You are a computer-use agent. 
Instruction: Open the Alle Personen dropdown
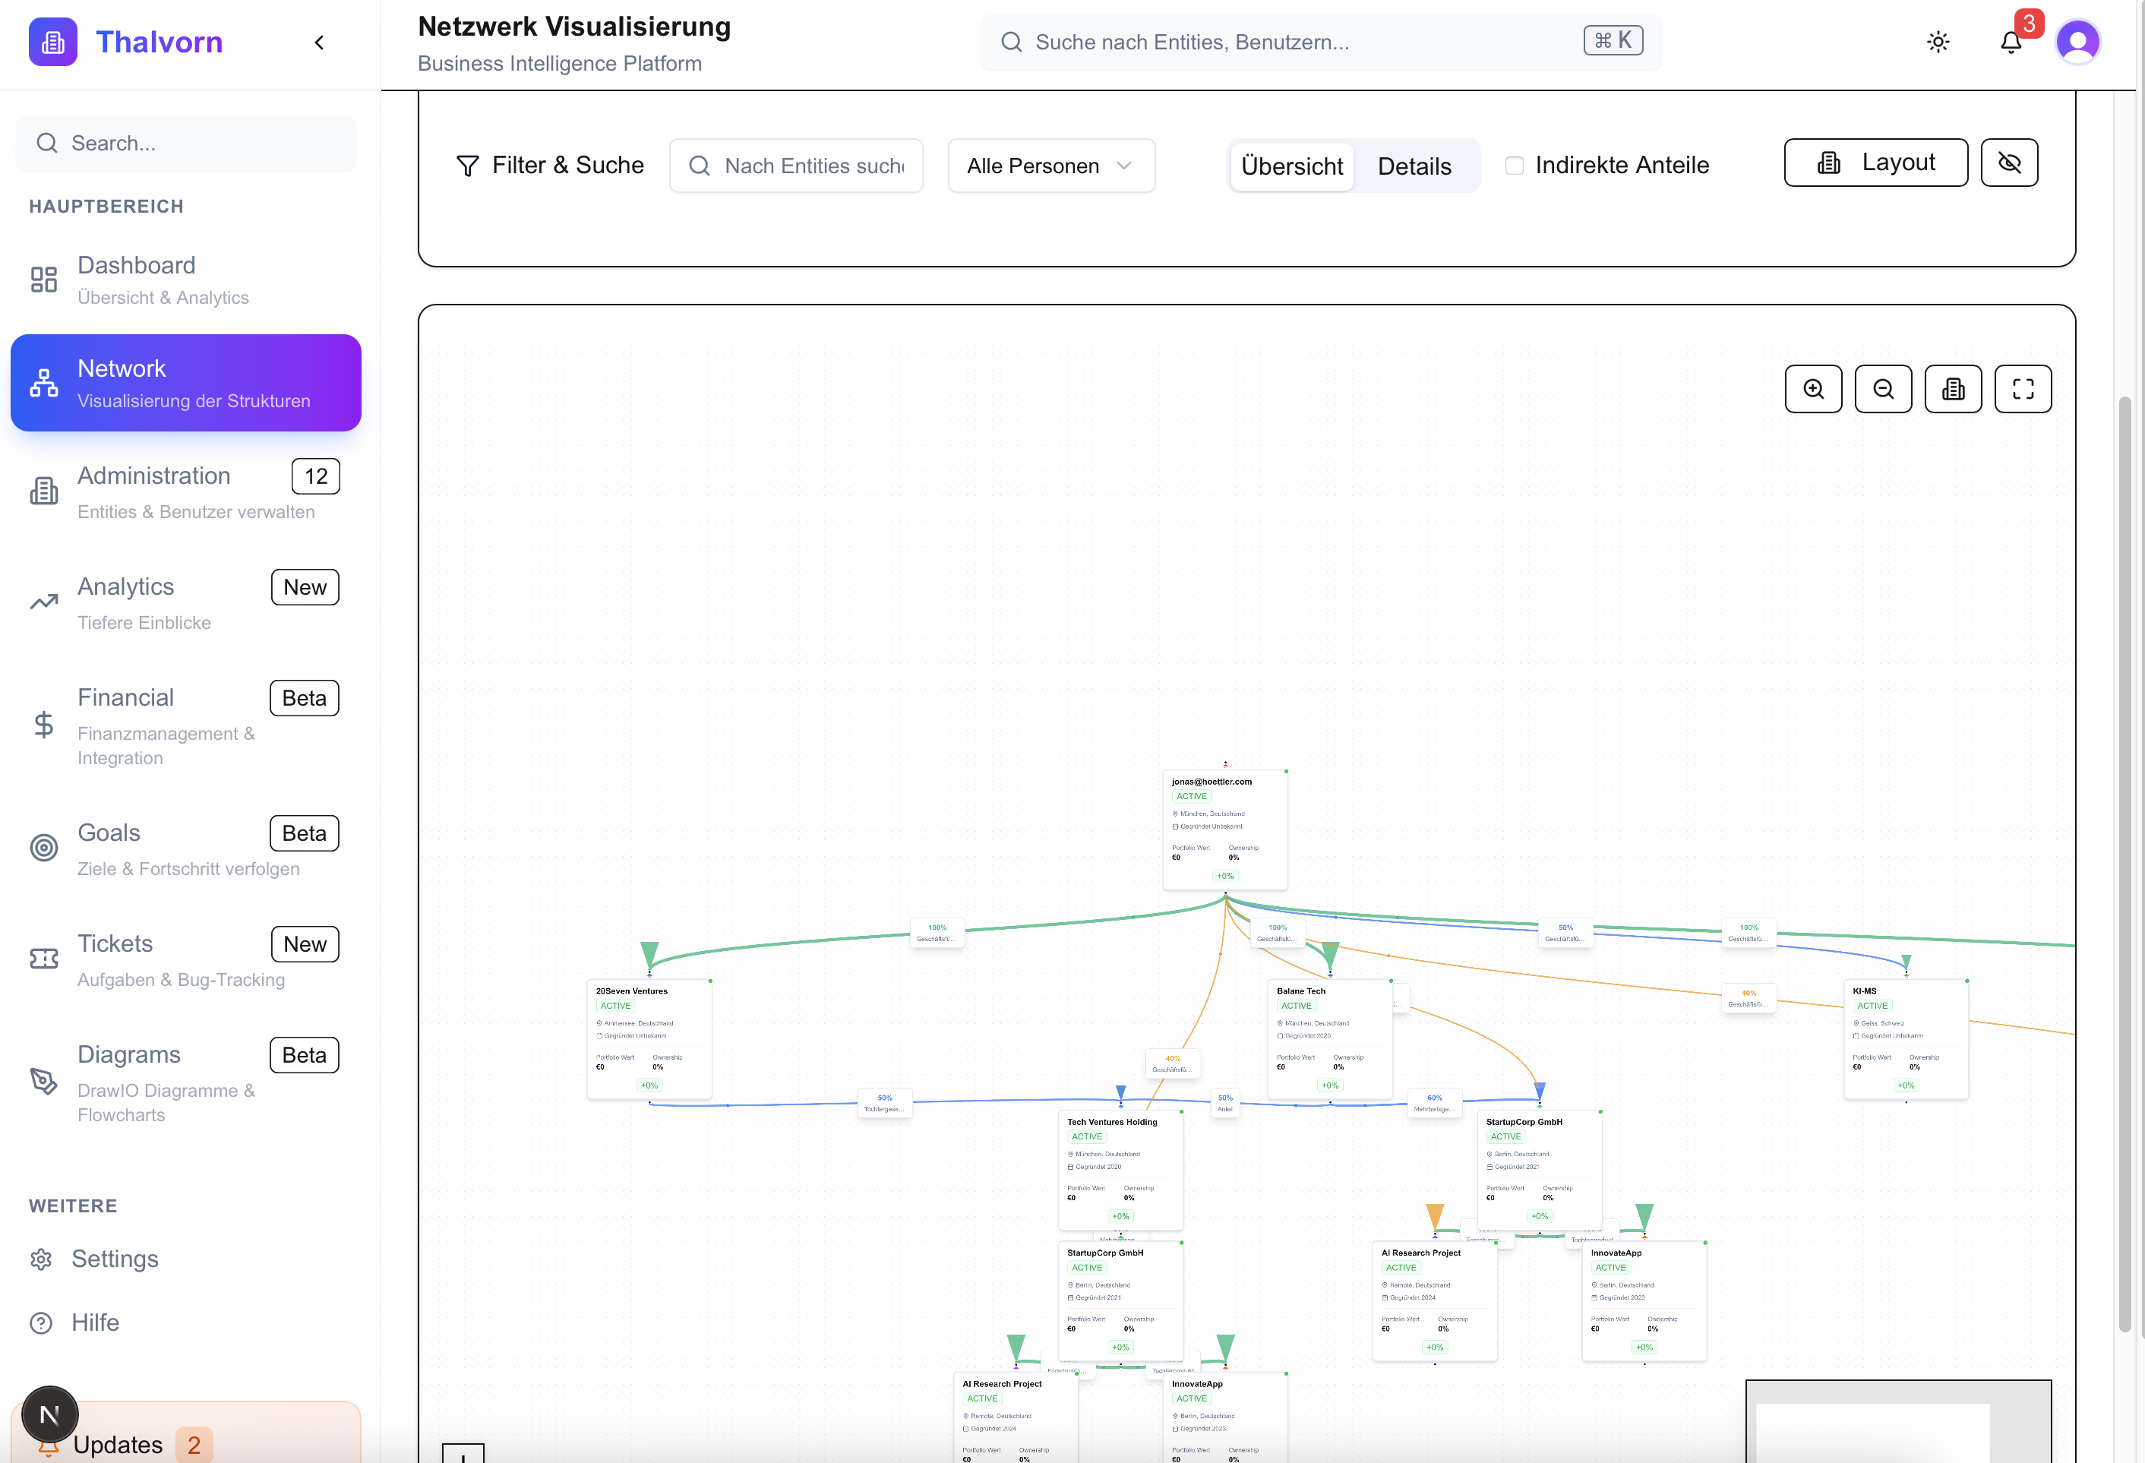[1050, 166]
